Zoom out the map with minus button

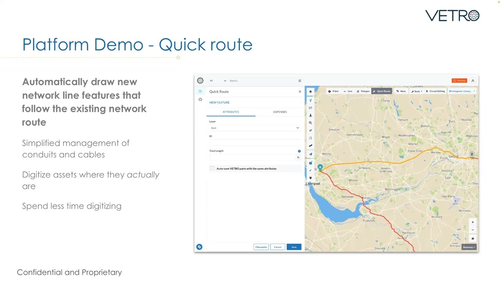(472, 230)
